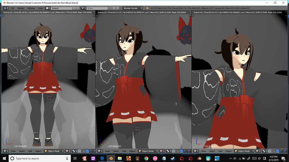Open Object Mode dropdown in left viewport

point(54,151)
